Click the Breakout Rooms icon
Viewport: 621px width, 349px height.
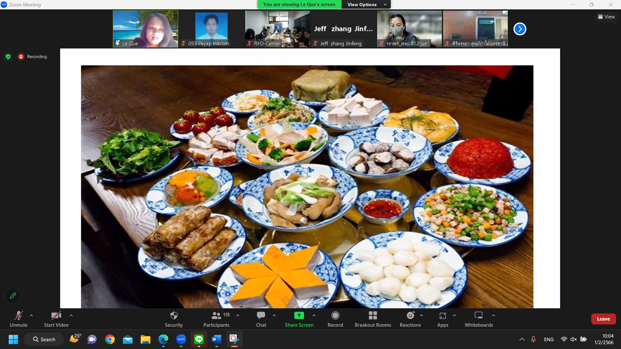(373, 315)
